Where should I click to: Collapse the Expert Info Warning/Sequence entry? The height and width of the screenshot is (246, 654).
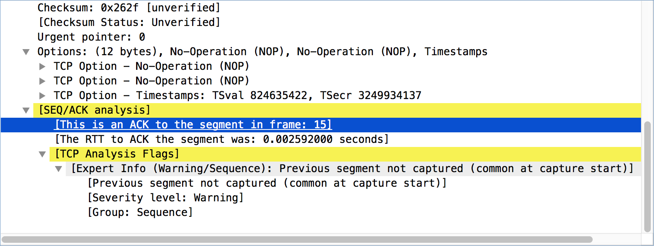(59, 168)
